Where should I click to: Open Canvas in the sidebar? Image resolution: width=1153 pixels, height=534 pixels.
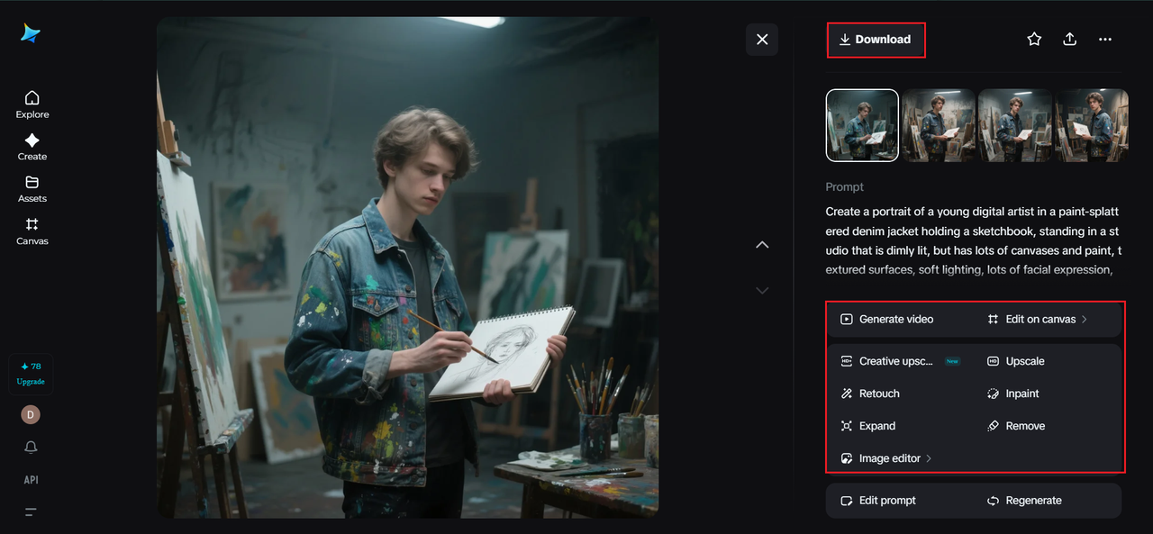pos(32,231)
